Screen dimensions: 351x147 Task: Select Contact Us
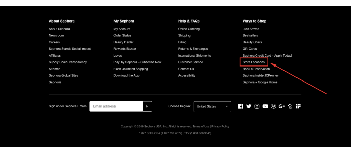pos(186,69)
